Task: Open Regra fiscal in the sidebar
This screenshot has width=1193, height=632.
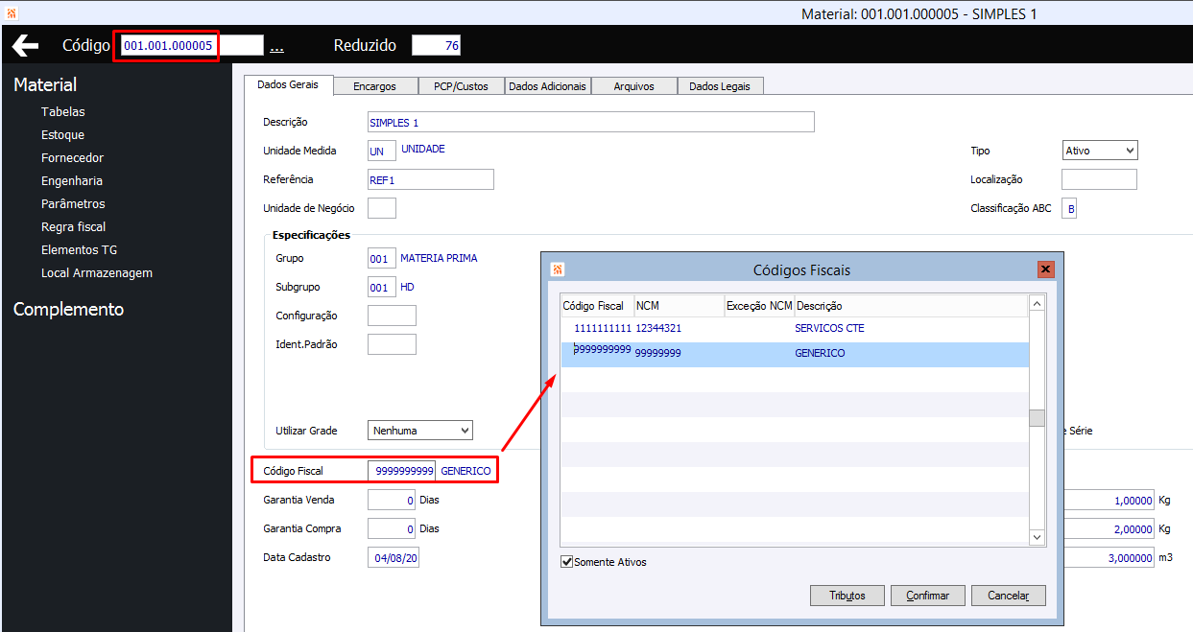Action: (x=73, y=227)
